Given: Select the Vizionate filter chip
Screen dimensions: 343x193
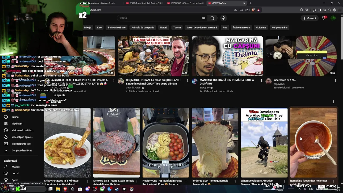Looking at the screenshot, I should tap(261, 27).
